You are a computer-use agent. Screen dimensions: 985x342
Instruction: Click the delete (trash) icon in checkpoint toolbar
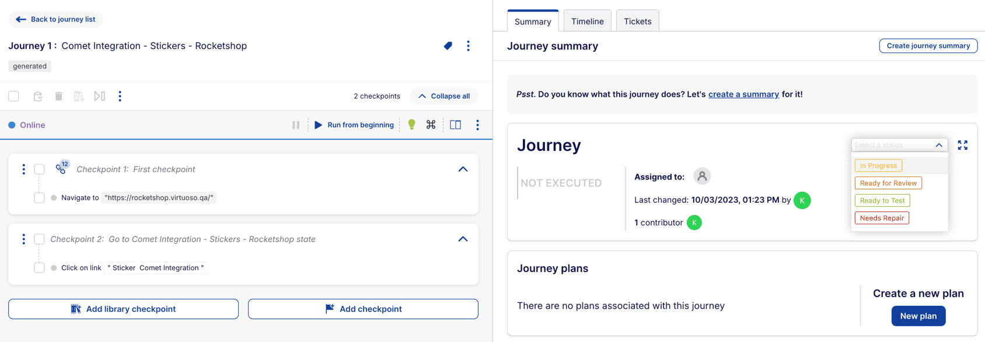(58, 96)
